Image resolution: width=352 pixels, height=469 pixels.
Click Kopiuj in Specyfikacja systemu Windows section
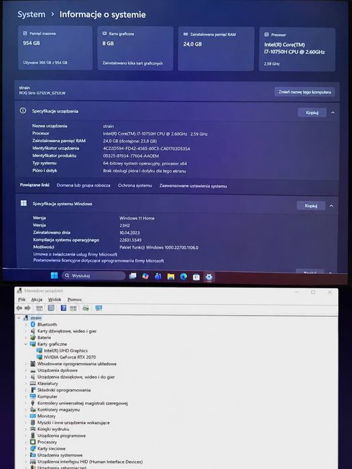click(310, 206)
